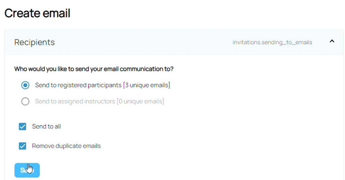Click the Recipients section title
This screenshot has height=180, width=345.
click(x=34, y=42)
